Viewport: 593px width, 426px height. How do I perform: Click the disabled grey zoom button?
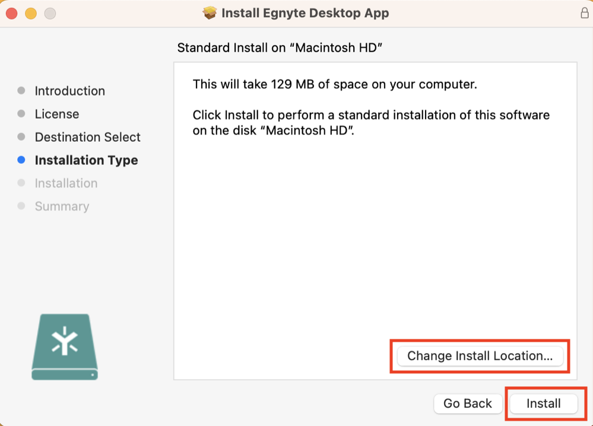(50, 14)
